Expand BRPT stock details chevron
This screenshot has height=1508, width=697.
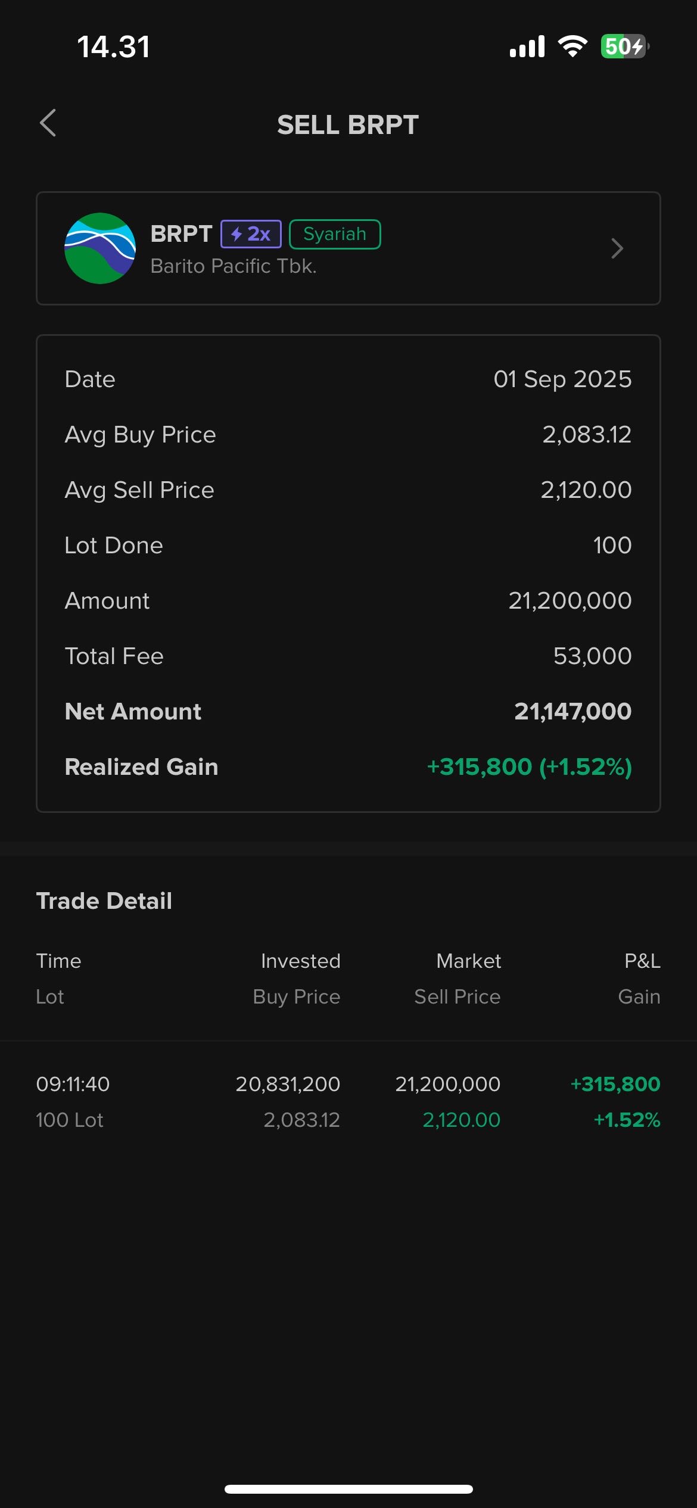point(617,248)
